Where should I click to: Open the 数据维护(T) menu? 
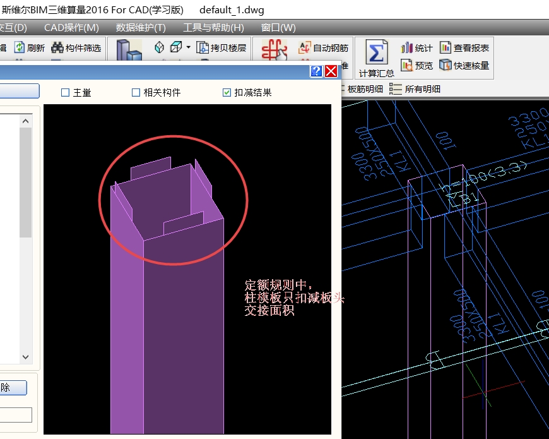(141, 28)
